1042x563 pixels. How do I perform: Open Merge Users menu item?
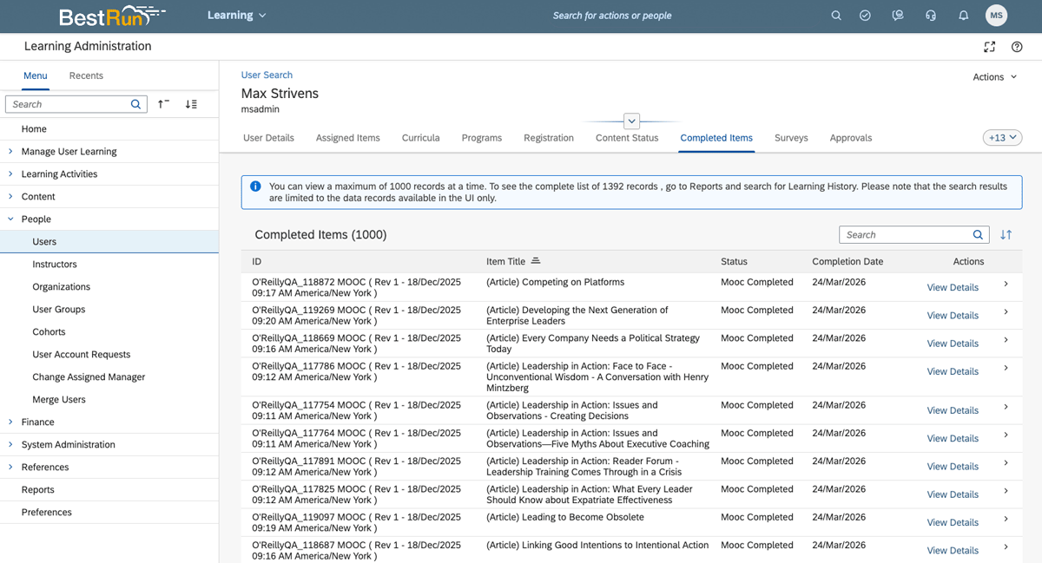click(x=59, y=399)
